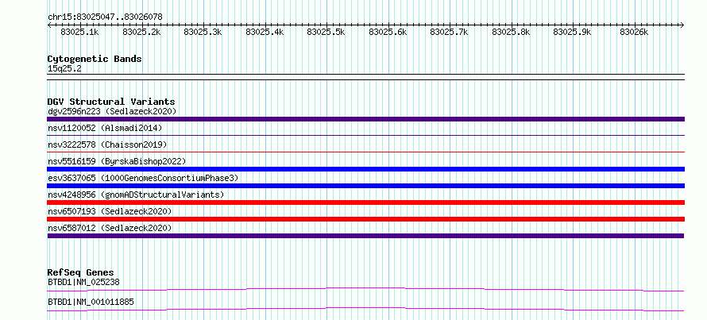Open the nsv5516159 (ByrskaBishop2022) label
The image size is (707, 320).
click(x=117, y=161)
